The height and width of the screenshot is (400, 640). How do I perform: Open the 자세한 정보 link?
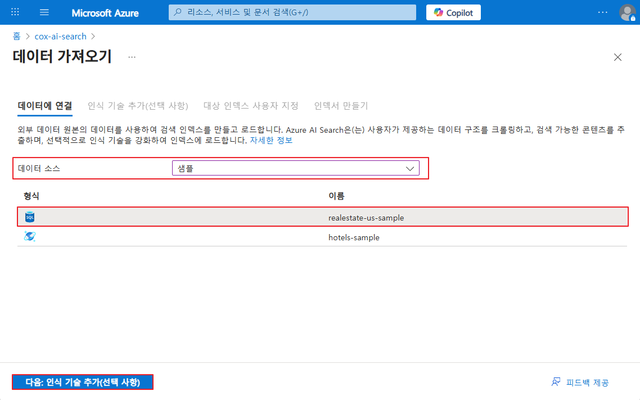point(271,140)
